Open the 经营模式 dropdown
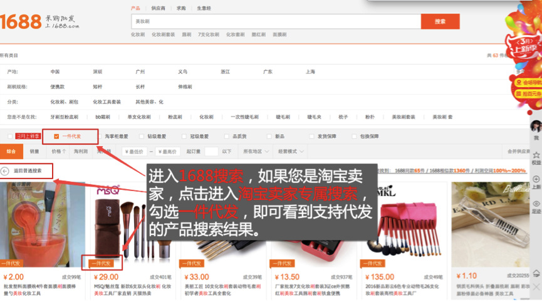 (x=291, y=151)
